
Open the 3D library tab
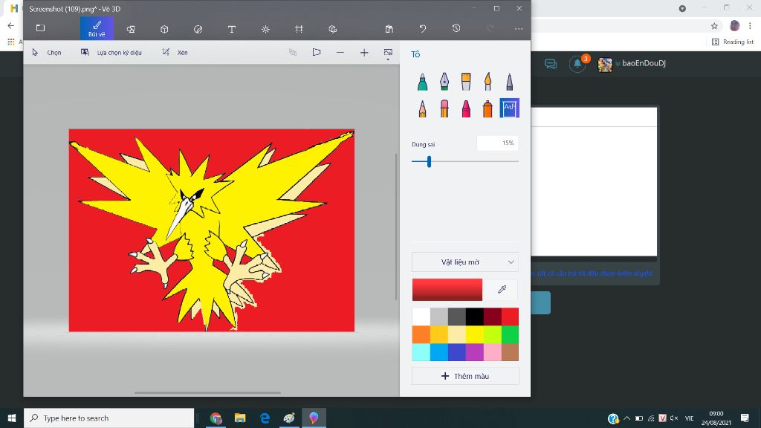pyautogui.click(x=332, y=29)
